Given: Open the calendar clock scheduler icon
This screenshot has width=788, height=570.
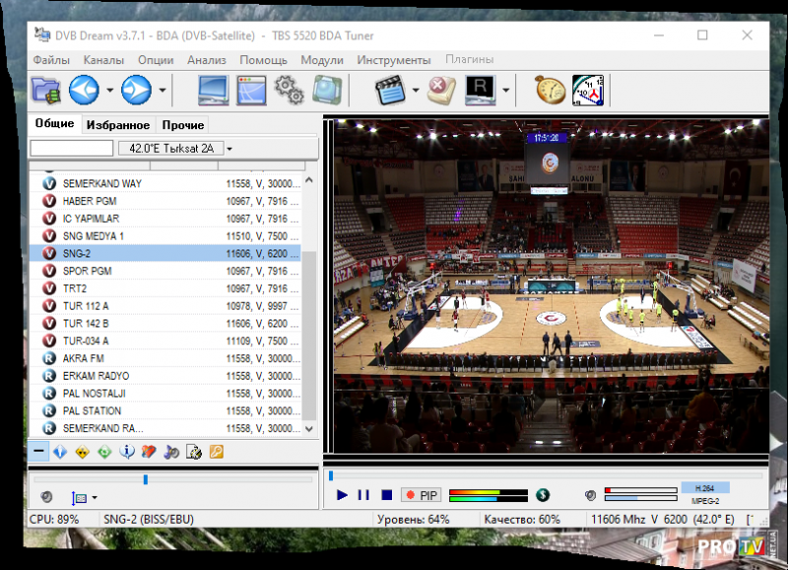Looking at the screenshot, I should [x=587, y=91].
